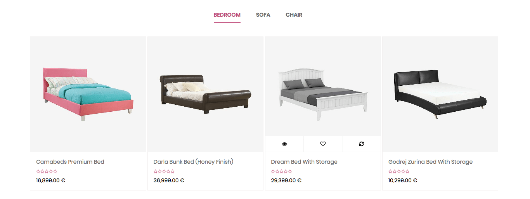Switch to the Bedroom tab
The height and width of the screenshot is (199, 530).
click(227, 15)
